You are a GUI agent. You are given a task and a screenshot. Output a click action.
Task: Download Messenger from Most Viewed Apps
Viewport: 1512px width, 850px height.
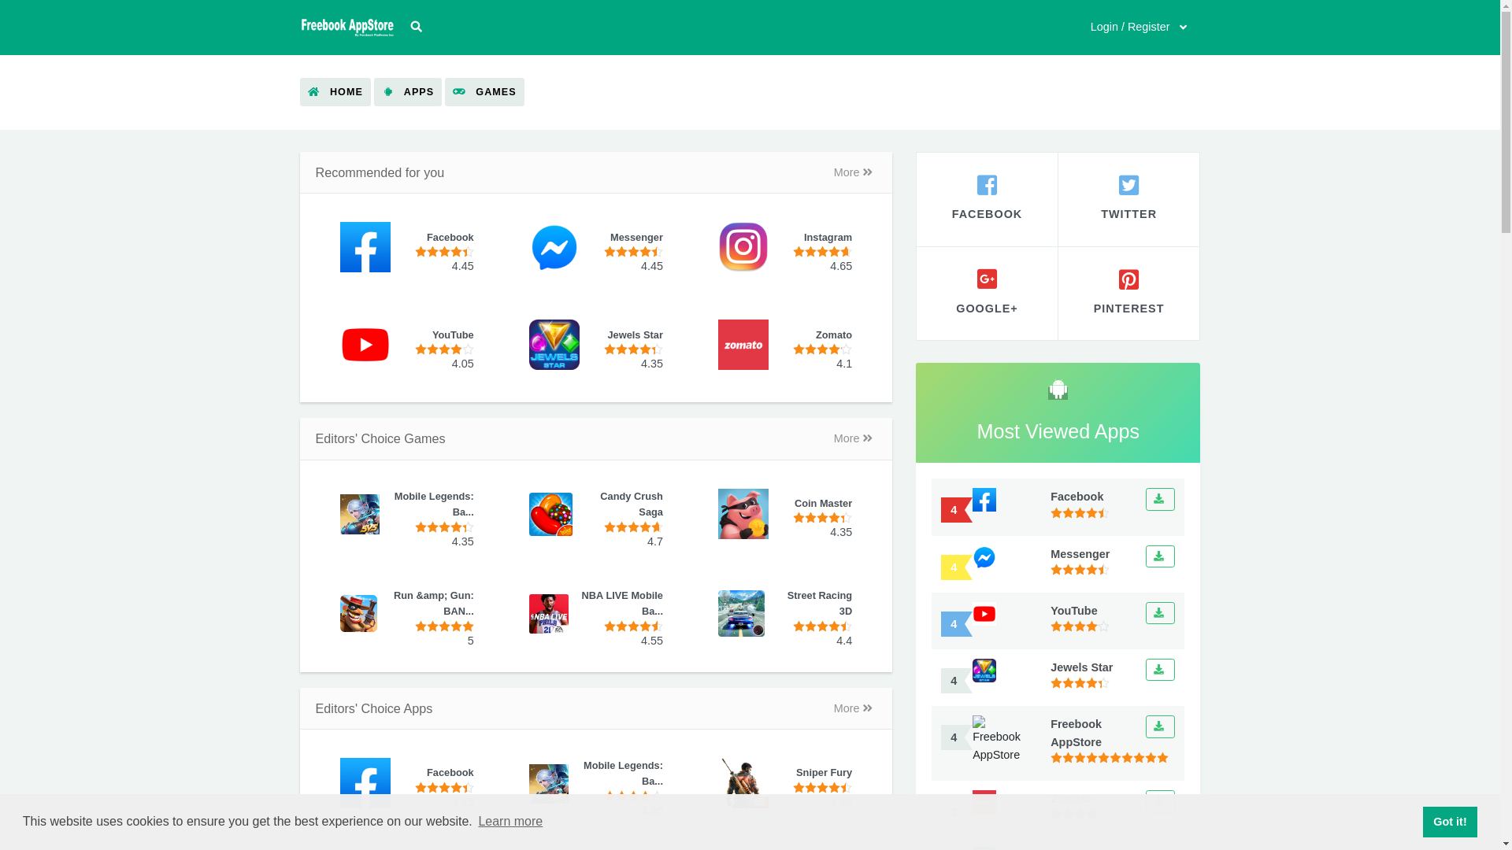pos(1160,556)
